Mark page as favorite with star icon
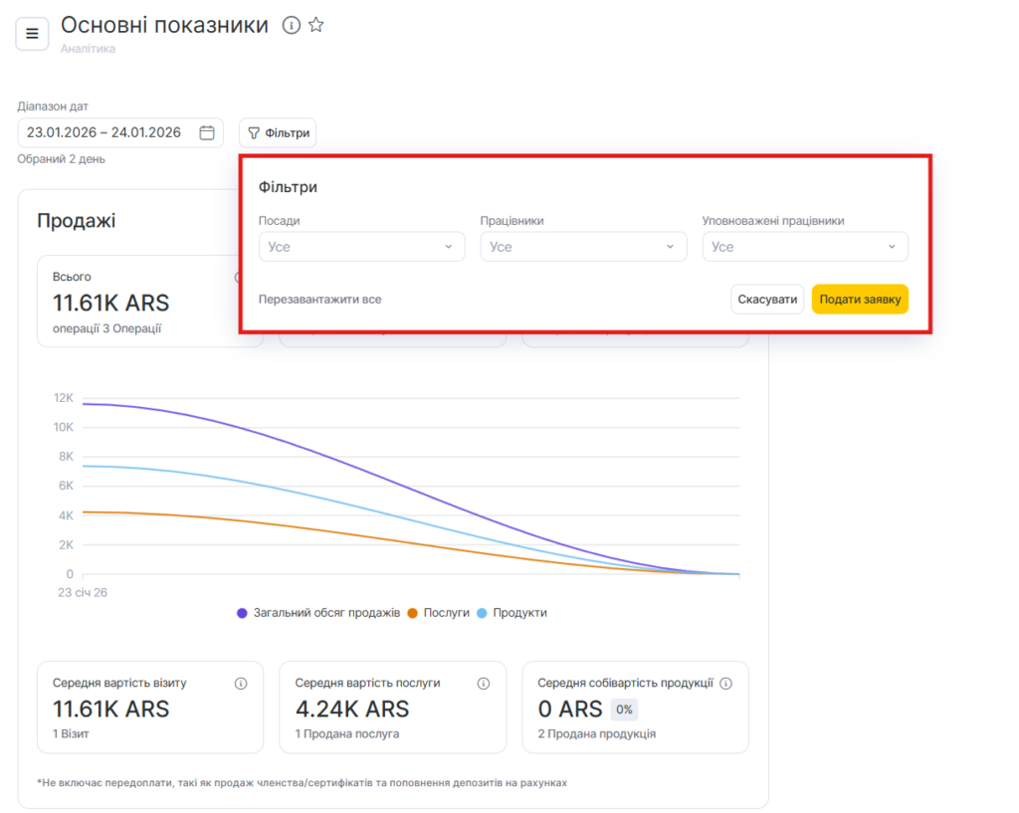1019x813 pixels. pos(316,26)
